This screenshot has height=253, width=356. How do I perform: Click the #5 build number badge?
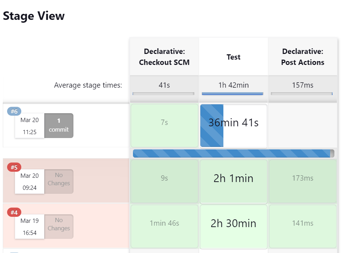coord(14,167)
